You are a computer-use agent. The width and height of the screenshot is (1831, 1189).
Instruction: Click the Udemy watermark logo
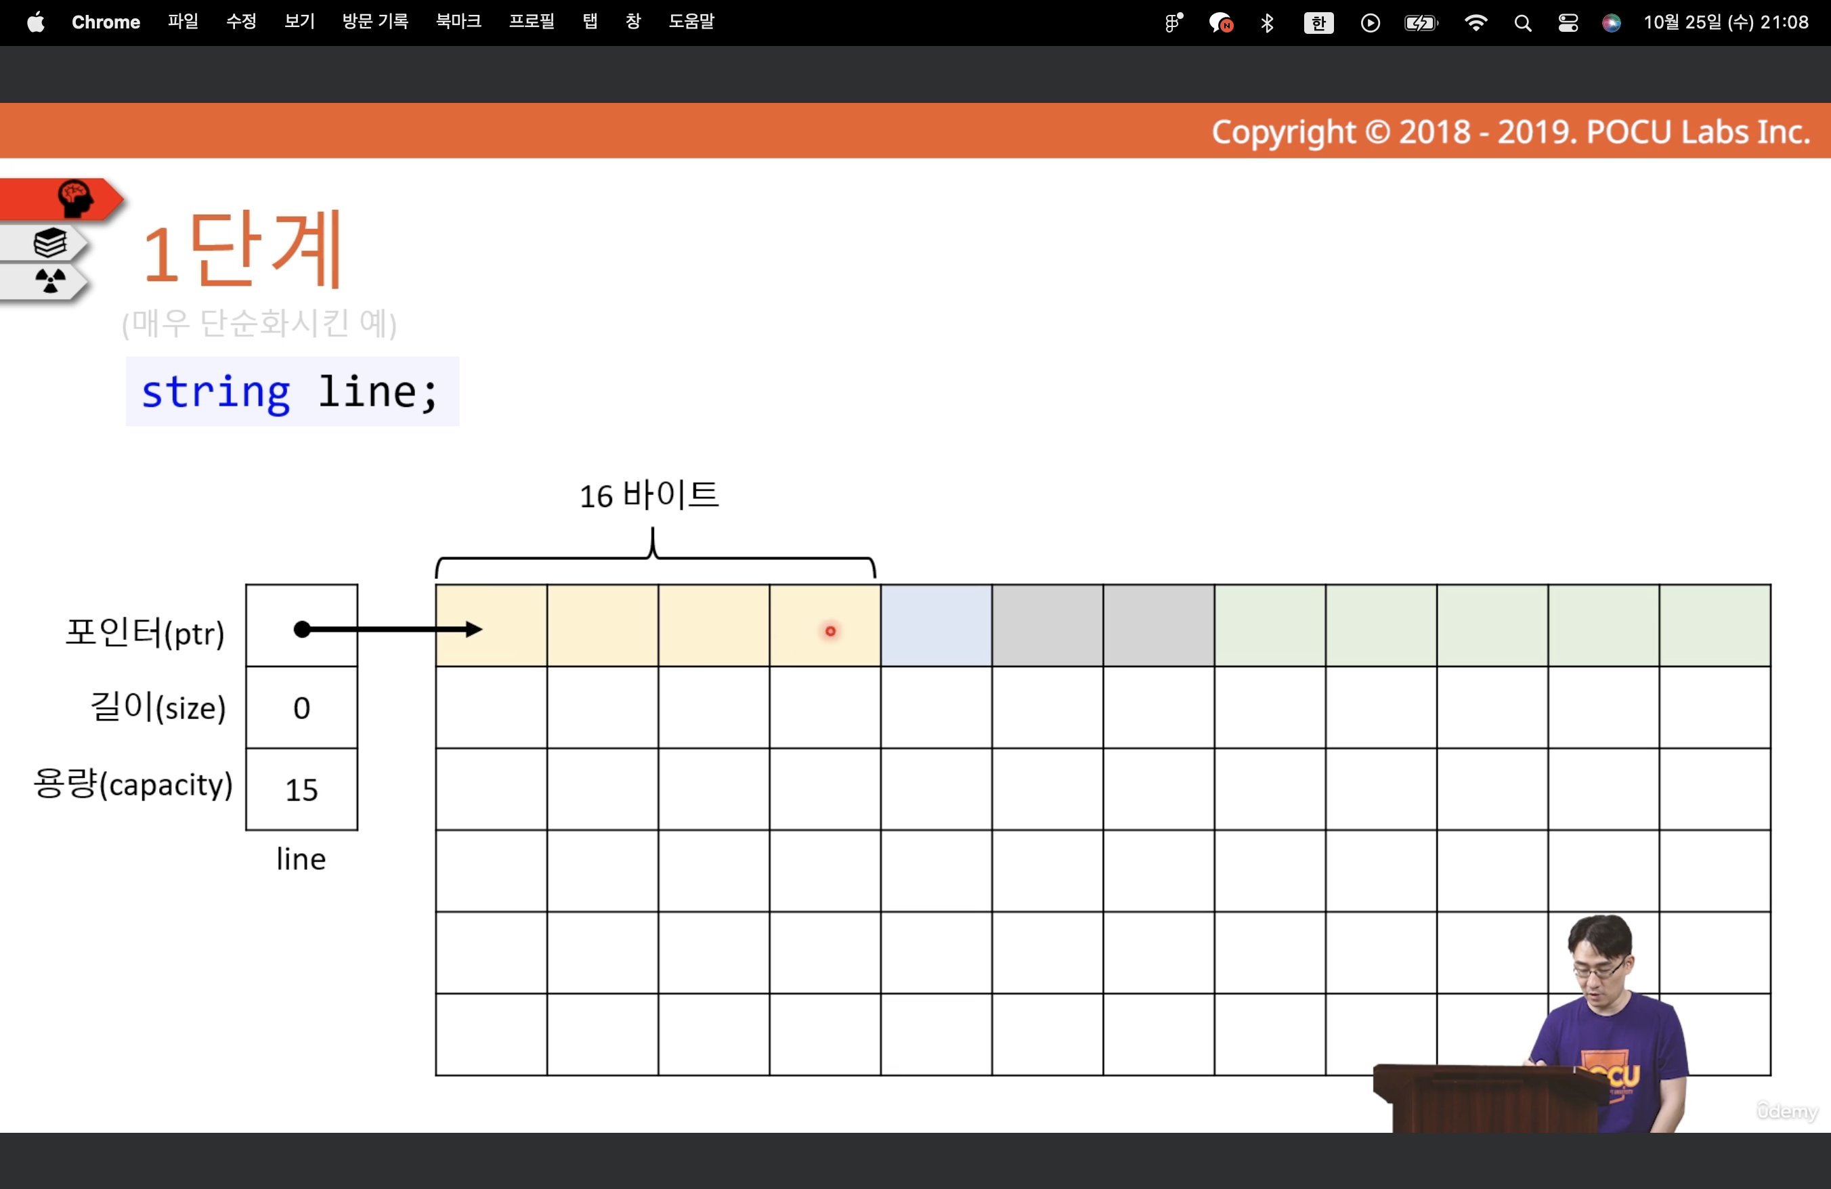tap(1786, 1110)
